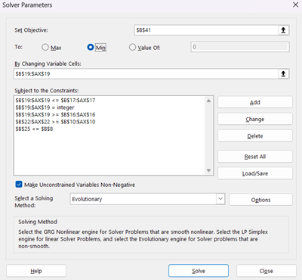Click the Help button

(x=36, y=271)
